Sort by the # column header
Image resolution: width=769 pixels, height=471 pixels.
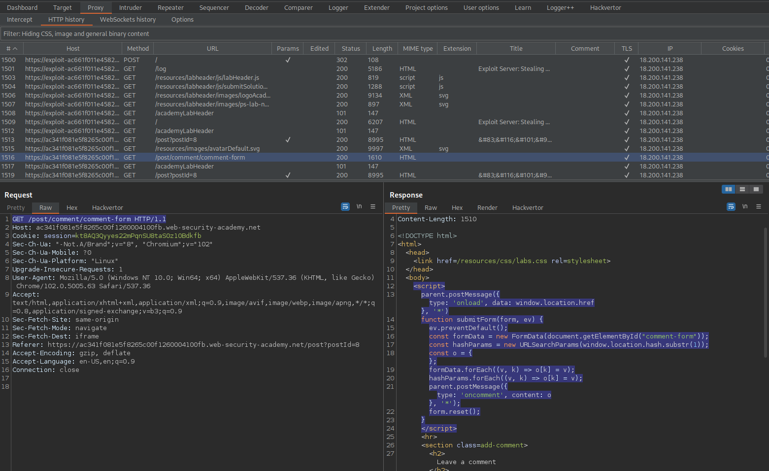11,48
